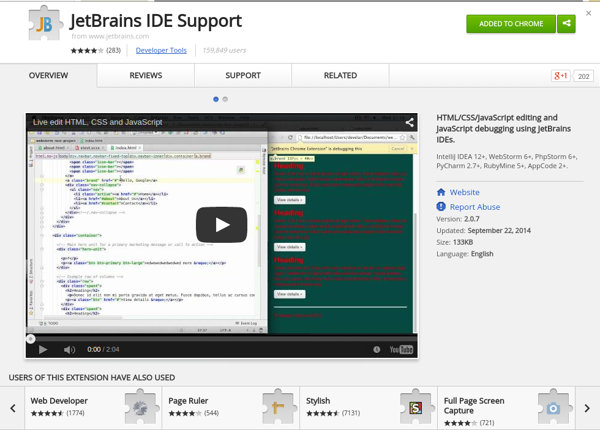The image size is (600, 430).
Task: Click the Web Developer star rating (1774)
Action: 47,413
